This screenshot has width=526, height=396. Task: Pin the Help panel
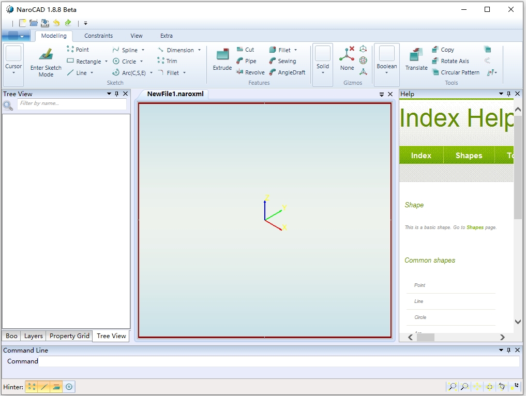tap(508, 94)
